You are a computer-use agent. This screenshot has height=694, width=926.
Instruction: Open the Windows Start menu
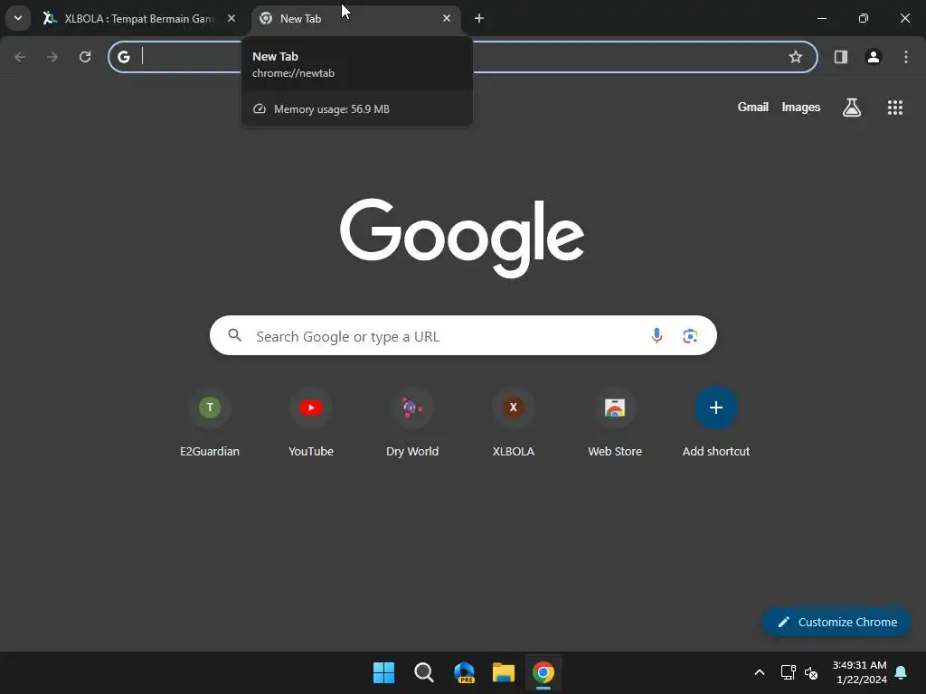coord(383,672)
